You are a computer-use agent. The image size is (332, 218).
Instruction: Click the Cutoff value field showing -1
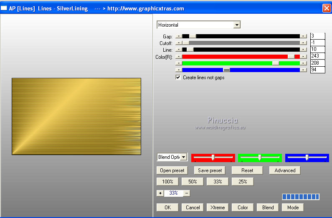(x=318, y=43)
